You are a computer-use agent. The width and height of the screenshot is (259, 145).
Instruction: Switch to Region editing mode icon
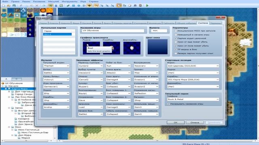61,6
